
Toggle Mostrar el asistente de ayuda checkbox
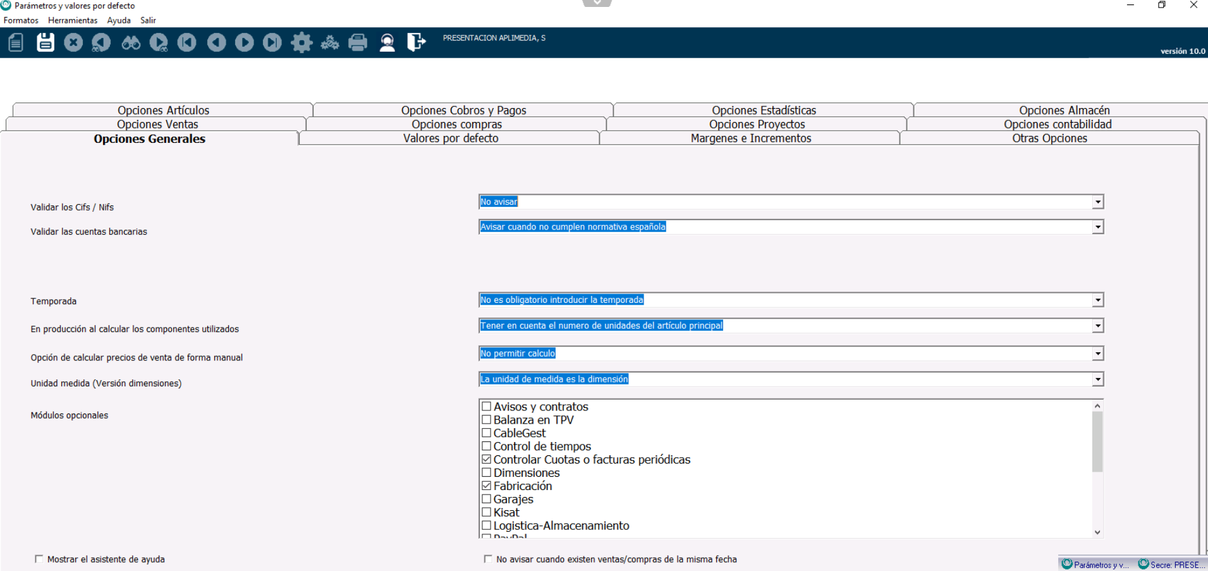(x=39, y=559)
